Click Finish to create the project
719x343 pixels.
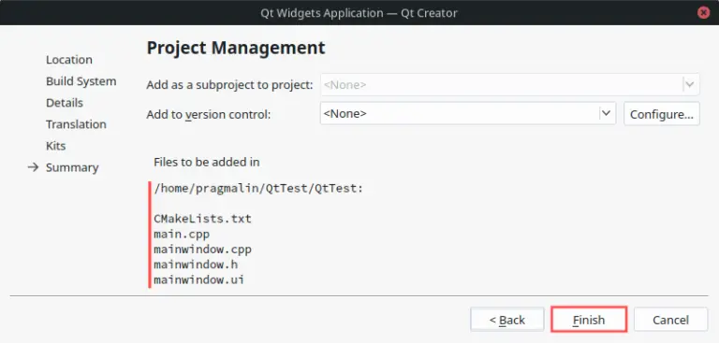pyautogui.click(x=589, y=320)
